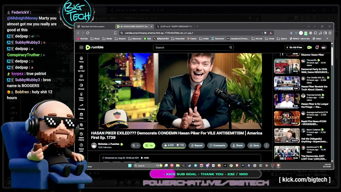Open Home in the Rumble sidebar
The width and height of the screenshot is (341, 192).
(x=81, y=59)
